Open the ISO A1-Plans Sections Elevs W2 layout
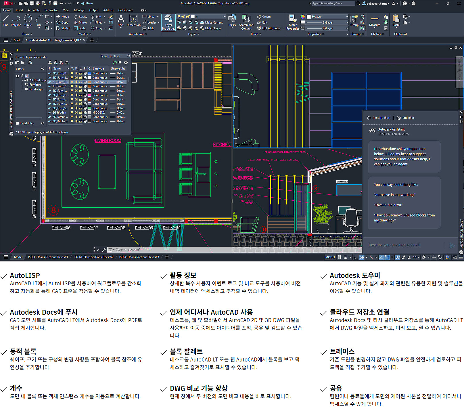Viewport: 464px width, 417px height. [x=93, y=257]
